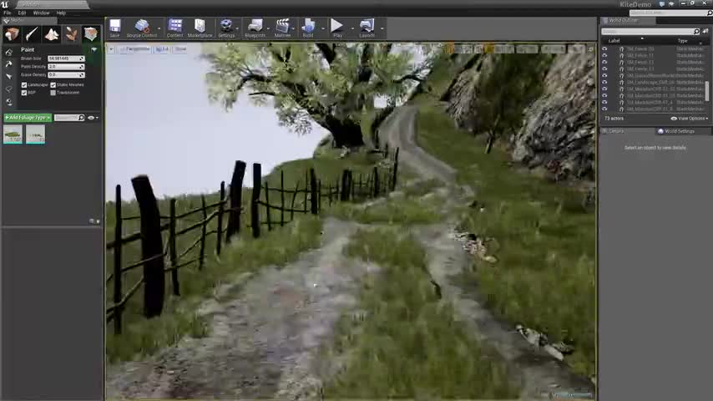
Task: Click the Play button in toolbar
Action: point(337,28)
